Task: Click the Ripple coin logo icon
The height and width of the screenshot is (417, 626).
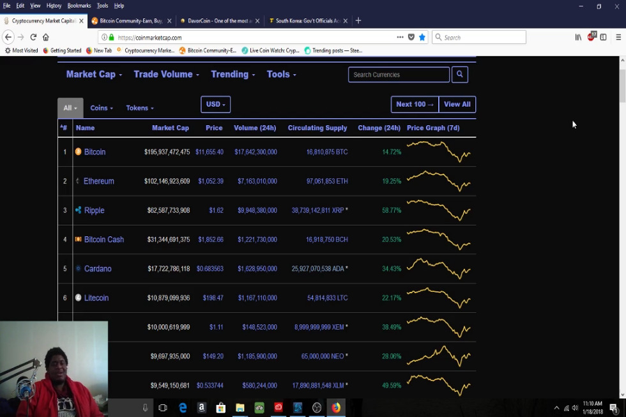Action: (x=78, y=210)
